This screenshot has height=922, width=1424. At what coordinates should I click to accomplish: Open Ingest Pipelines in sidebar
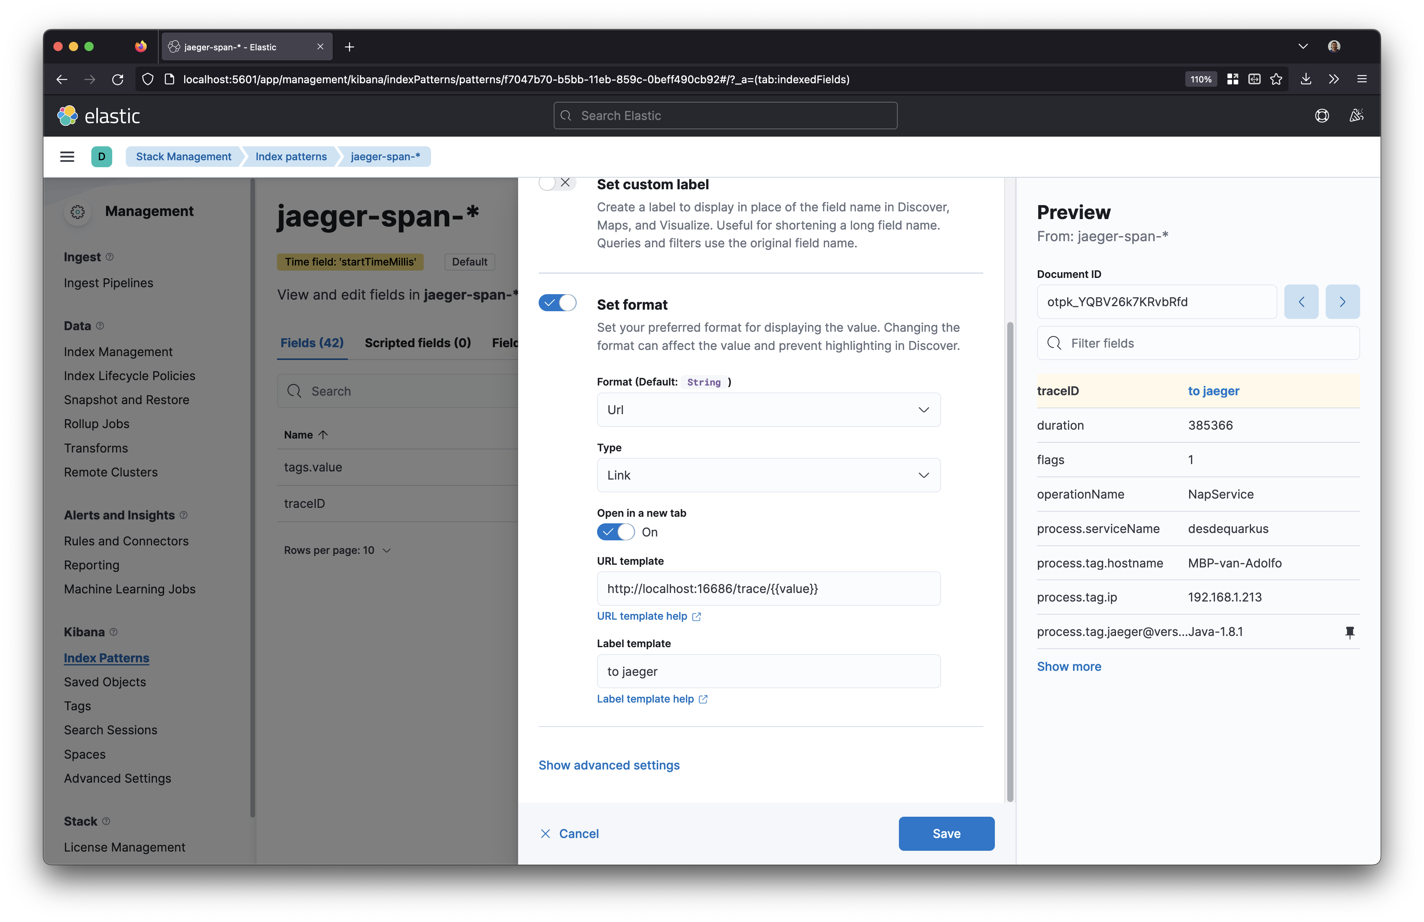click(108, 283)
